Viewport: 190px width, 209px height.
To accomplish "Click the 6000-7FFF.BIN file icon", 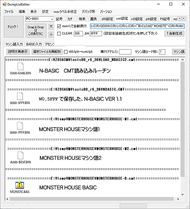I will (x=20, y=126).
